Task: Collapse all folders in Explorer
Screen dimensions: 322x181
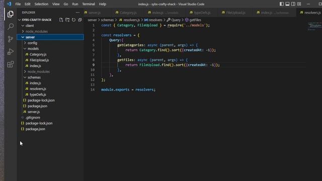Action: 80,20
